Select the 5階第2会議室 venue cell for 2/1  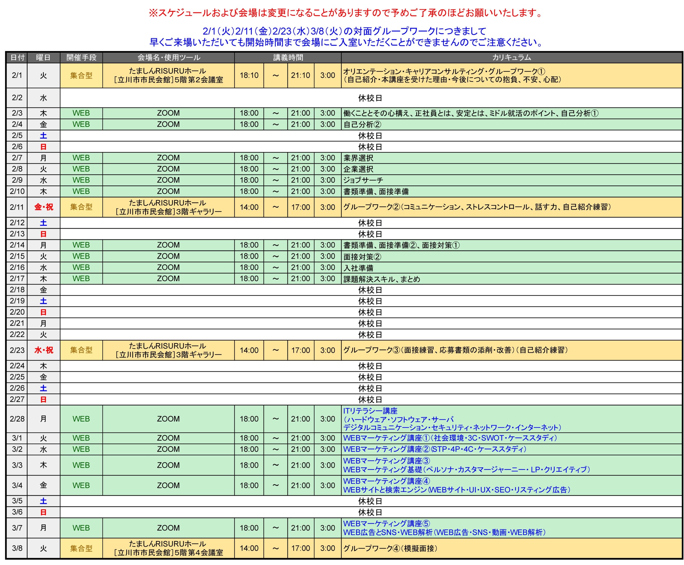click(168, 76)
